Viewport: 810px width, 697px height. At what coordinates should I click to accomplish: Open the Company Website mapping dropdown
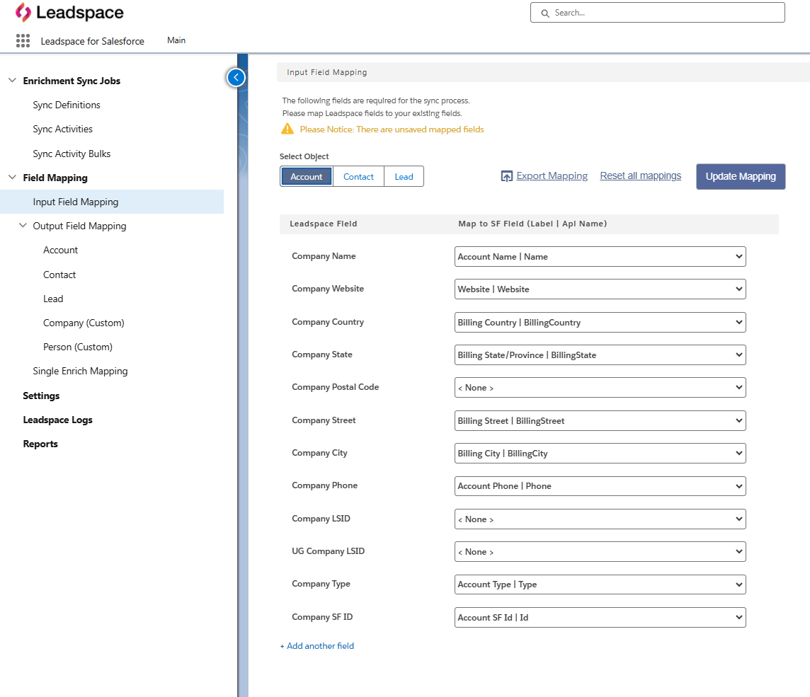600,289
